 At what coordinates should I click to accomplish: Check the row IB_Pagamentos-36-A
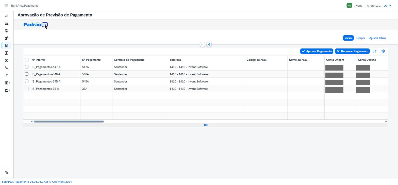point(27,89)
